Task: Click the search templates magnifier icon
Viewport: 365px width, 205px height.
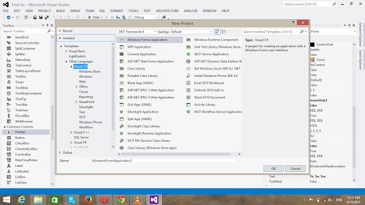Action: (302, 32)
